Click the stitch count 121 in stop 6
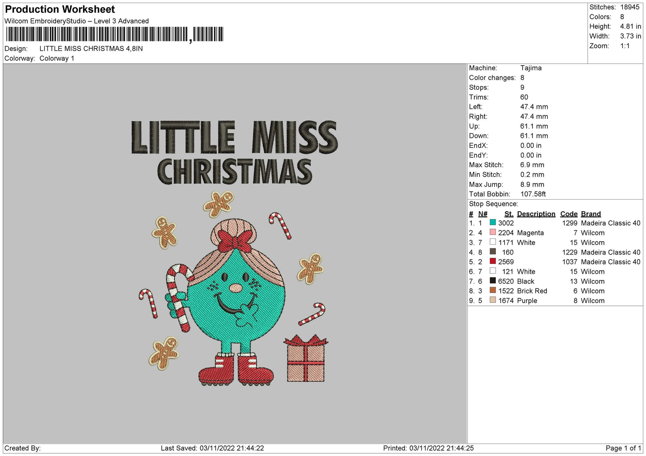Screen dimensions: 646x456 (x=507, y=272)
